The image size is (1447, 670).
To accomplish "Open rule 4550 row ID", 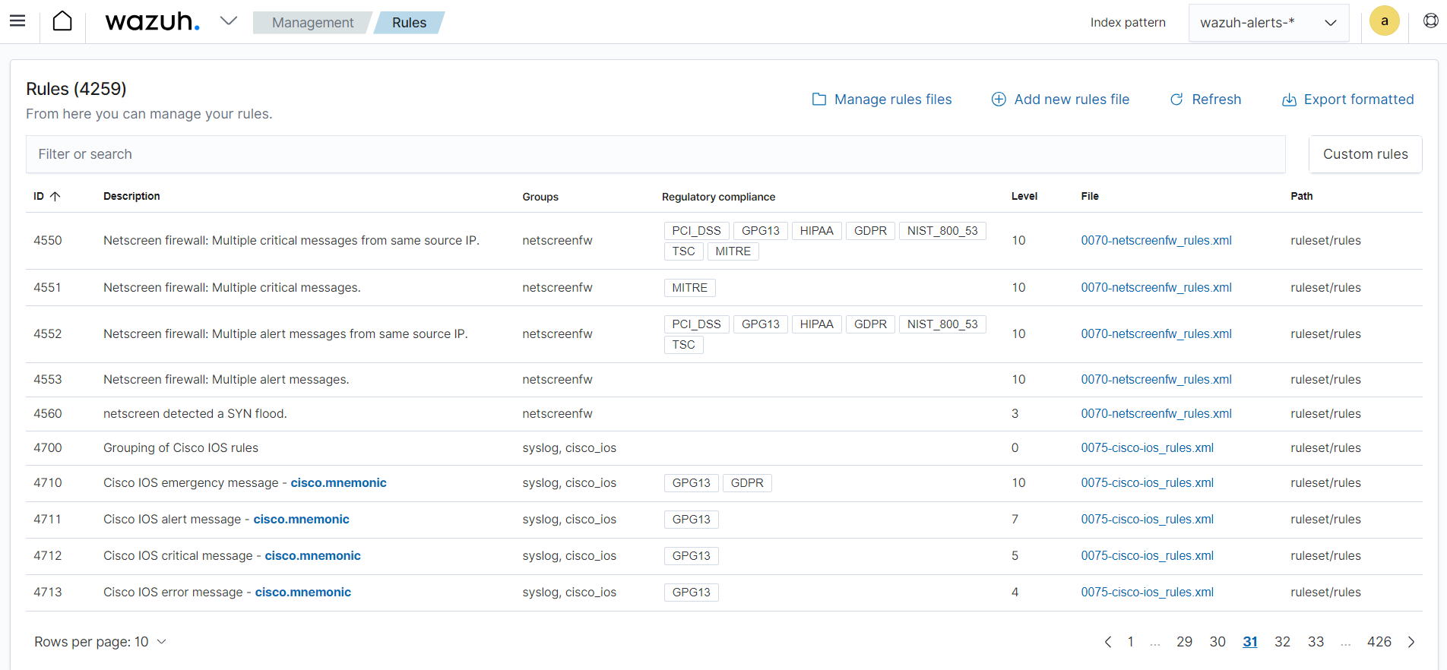I will click(x=48, y=241).
